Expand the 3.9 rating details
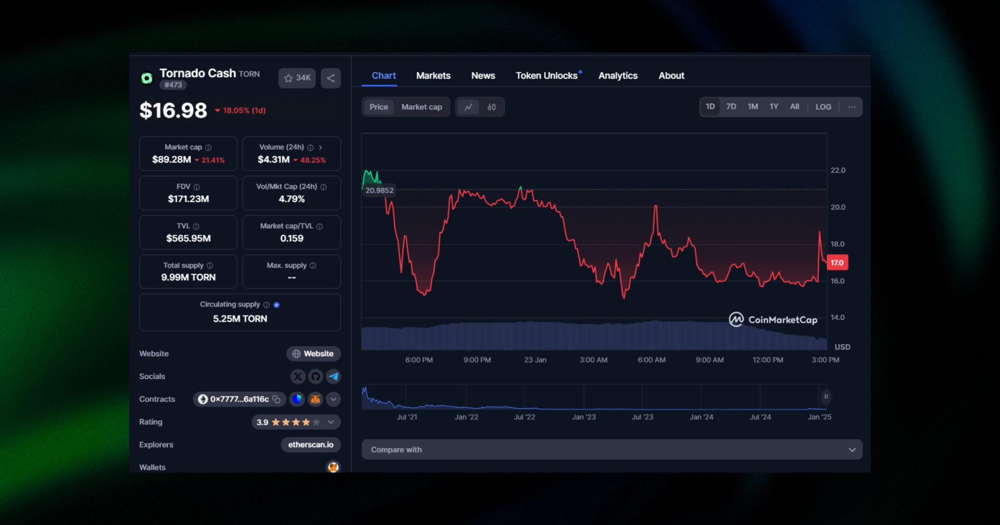 point(296,422)
